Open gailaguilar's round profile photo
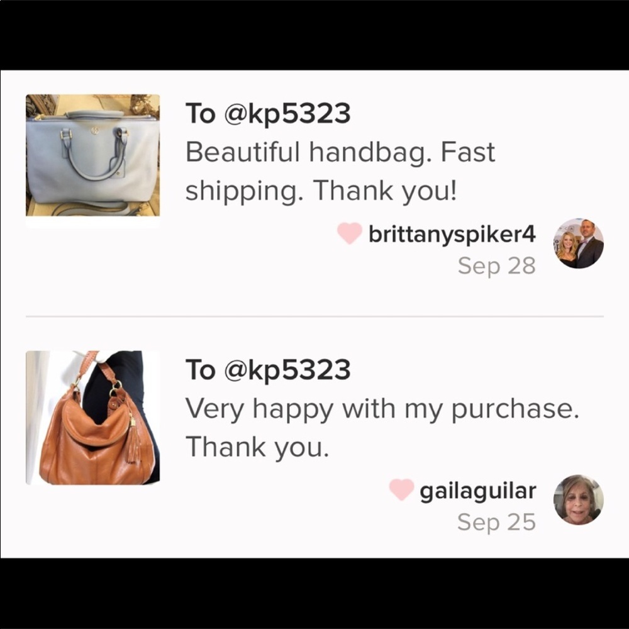The image size is (629, 629). [579, 499]
